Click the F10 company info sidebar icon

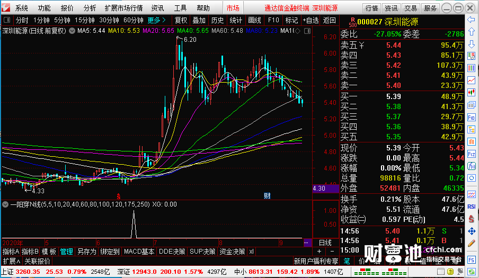coord(472,118)
